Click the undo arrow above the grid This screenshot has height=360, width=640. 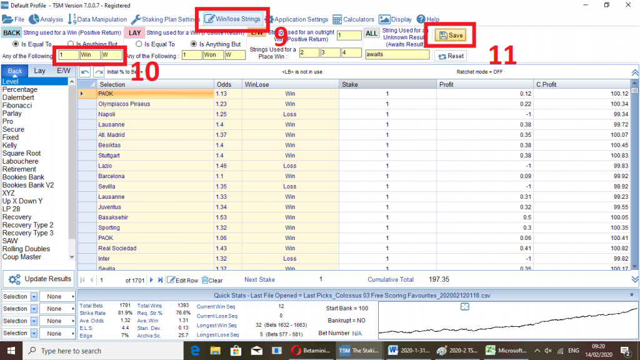[86, 72]
